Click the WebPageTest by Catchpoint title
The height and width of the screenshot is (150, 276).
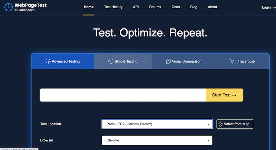(30, 7)
